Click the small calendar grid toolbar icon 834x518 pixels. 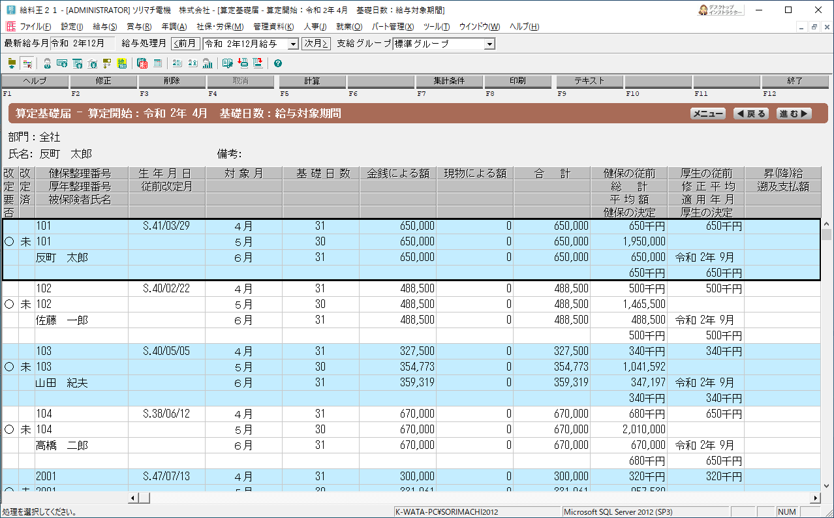[157, 63]
